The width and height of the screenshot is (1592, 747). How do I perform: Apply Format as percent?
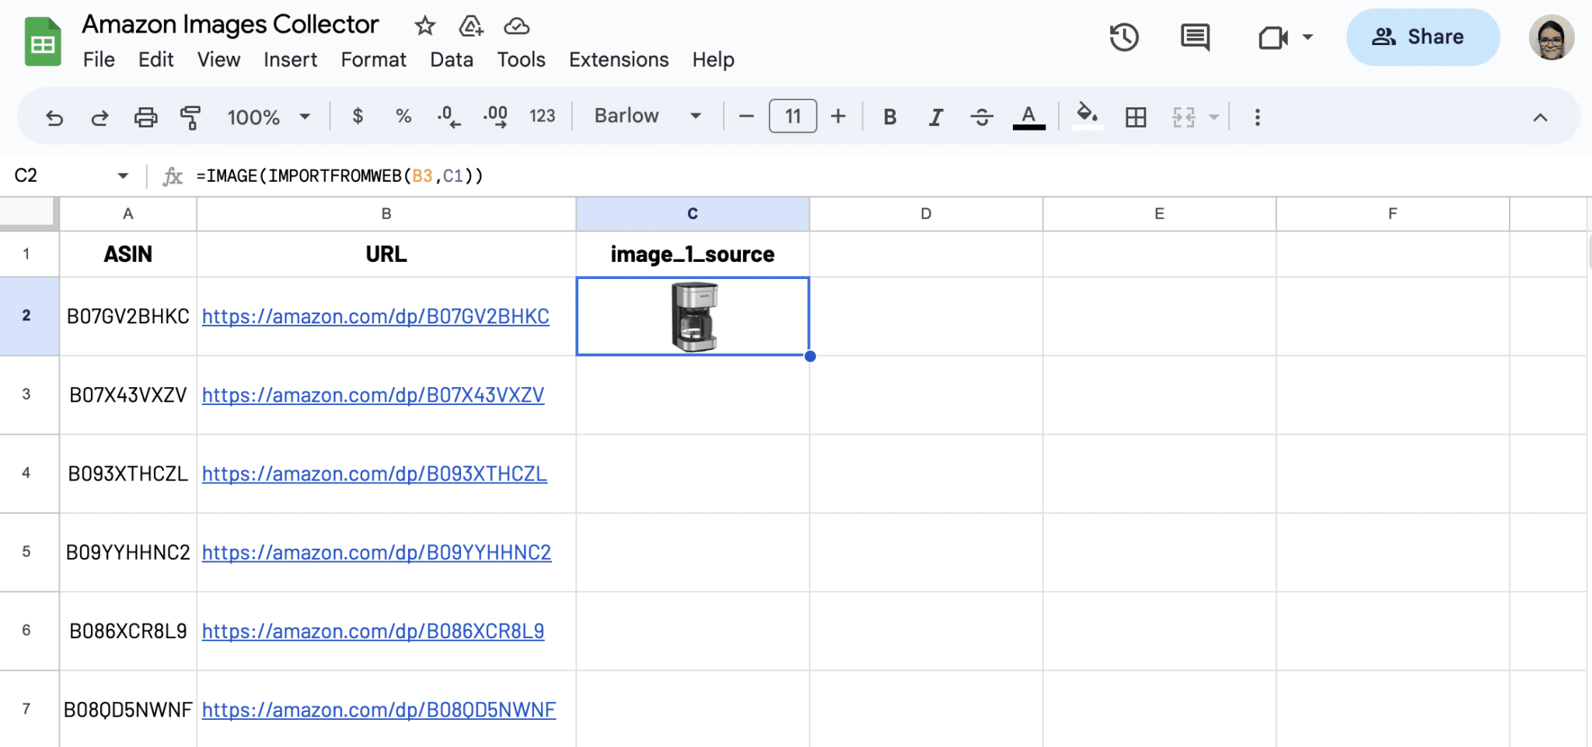tap(403, 117)
